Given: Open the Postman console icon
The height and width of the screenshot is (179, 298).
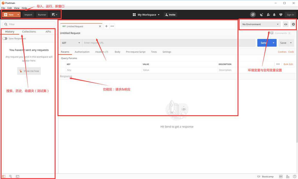Looking at the screenshot, I should point(17,176).
